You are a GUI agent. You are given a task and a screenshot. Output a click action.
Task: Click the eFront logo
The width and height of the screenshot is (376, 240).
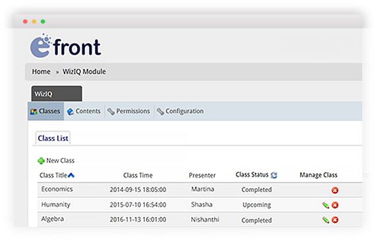pos(65,46)
